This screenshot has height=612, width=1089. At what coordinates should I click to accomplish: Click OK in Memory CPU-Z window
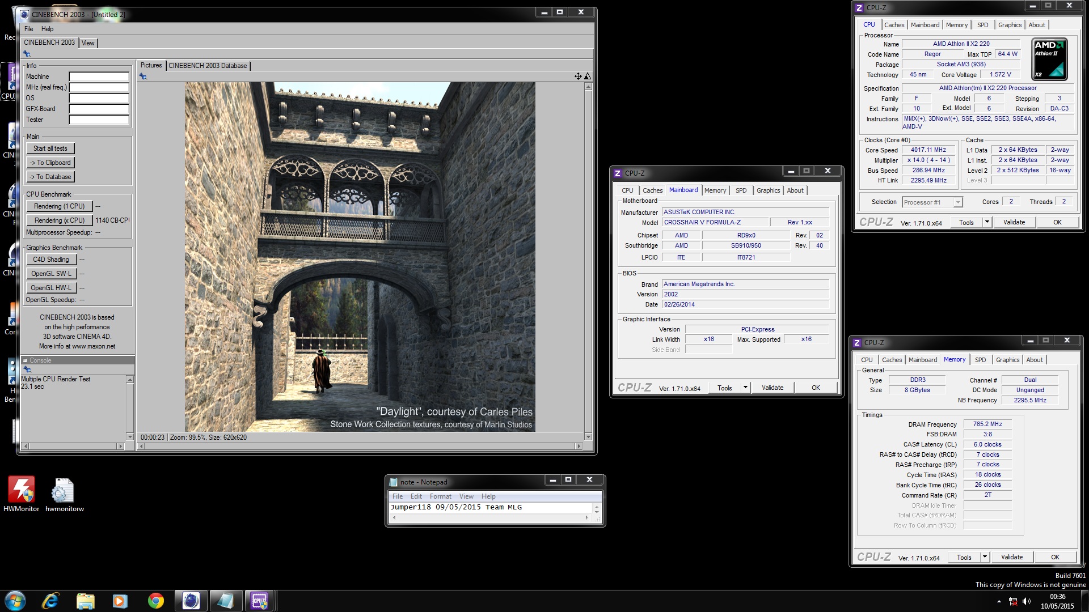1055,557
